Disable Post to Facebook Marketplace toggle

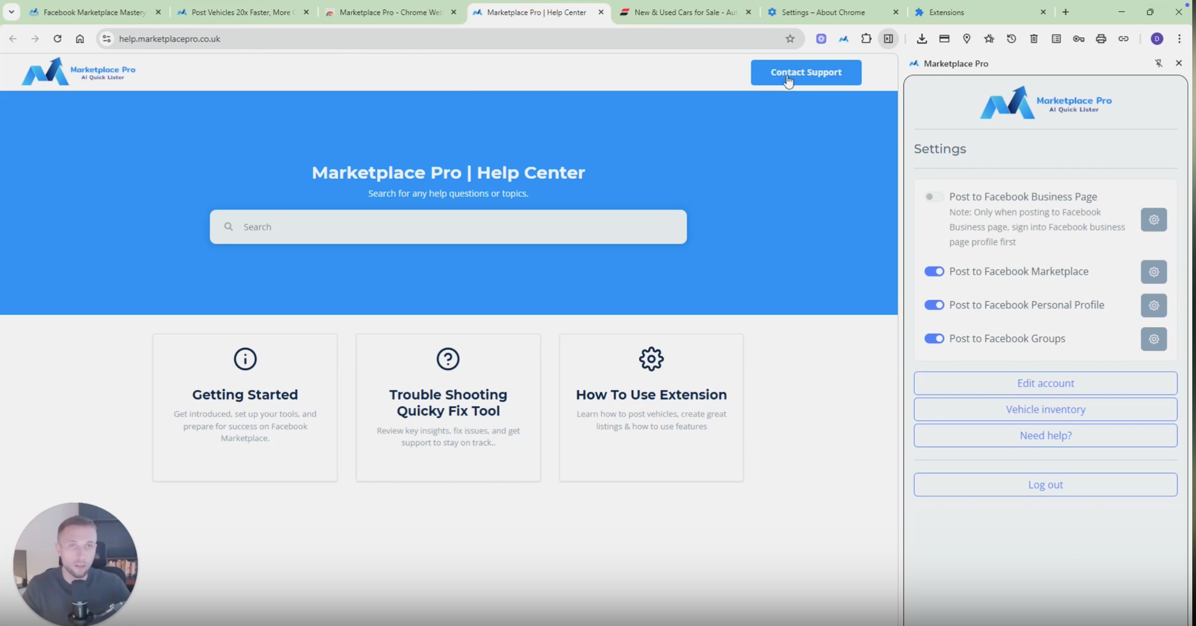pyautogui.click(x=934, y=271)
